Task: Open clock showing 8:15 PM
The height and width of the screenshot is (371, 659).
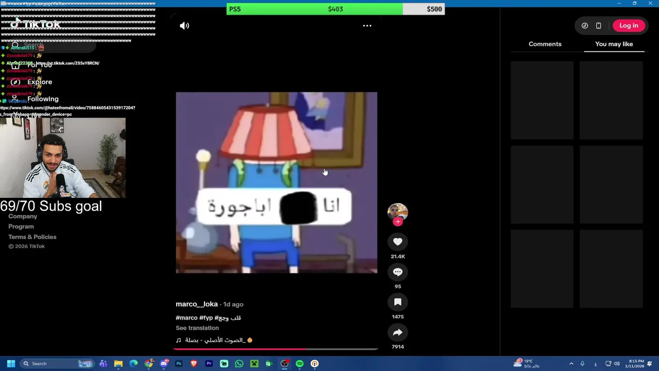Action: [635, 363]
